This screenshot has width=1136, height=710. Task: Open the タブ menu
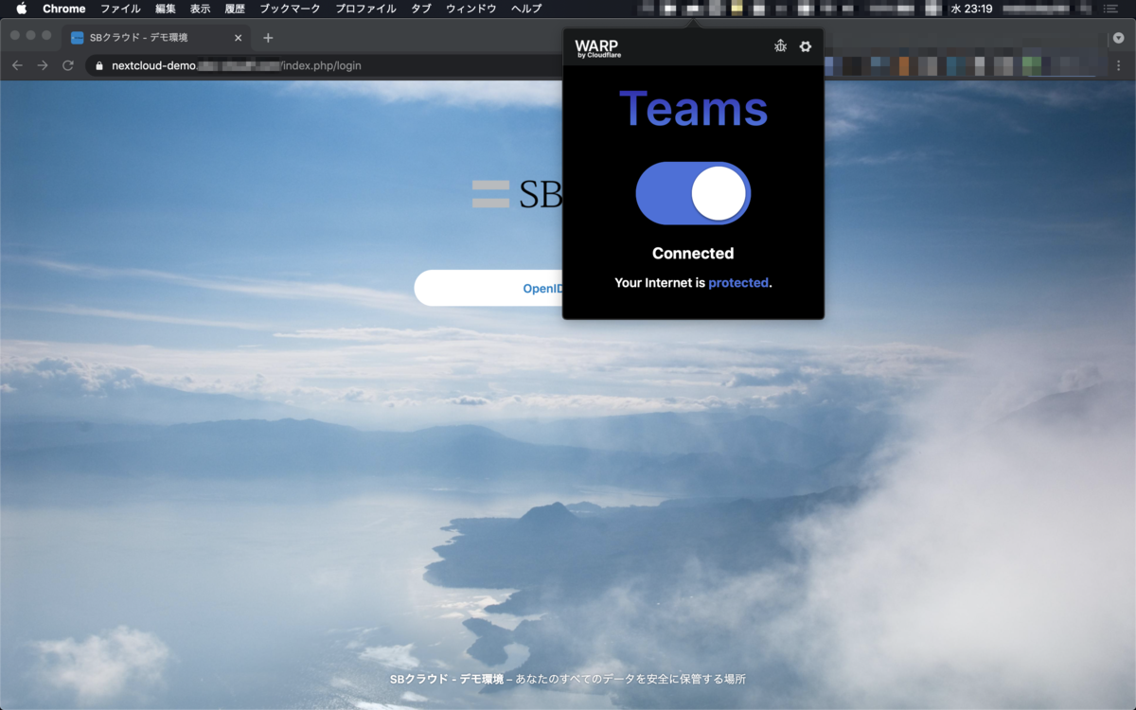click(421, 9)
